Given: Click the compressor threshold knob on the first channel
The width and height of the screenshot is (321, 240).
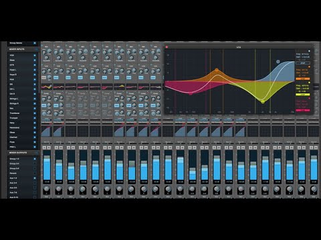Looking at the screenshot, I should click(x=44, y=99).
